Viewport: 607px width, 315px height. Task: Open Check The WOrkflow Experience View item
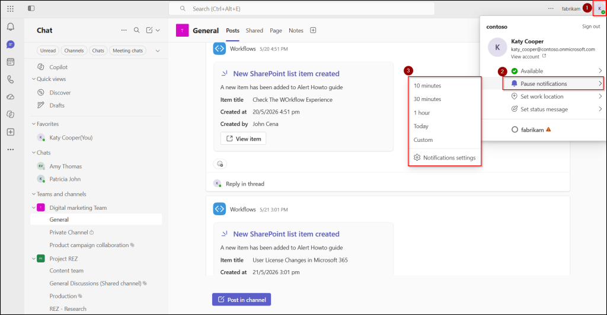pyautogui.click(x=244, y=138)
